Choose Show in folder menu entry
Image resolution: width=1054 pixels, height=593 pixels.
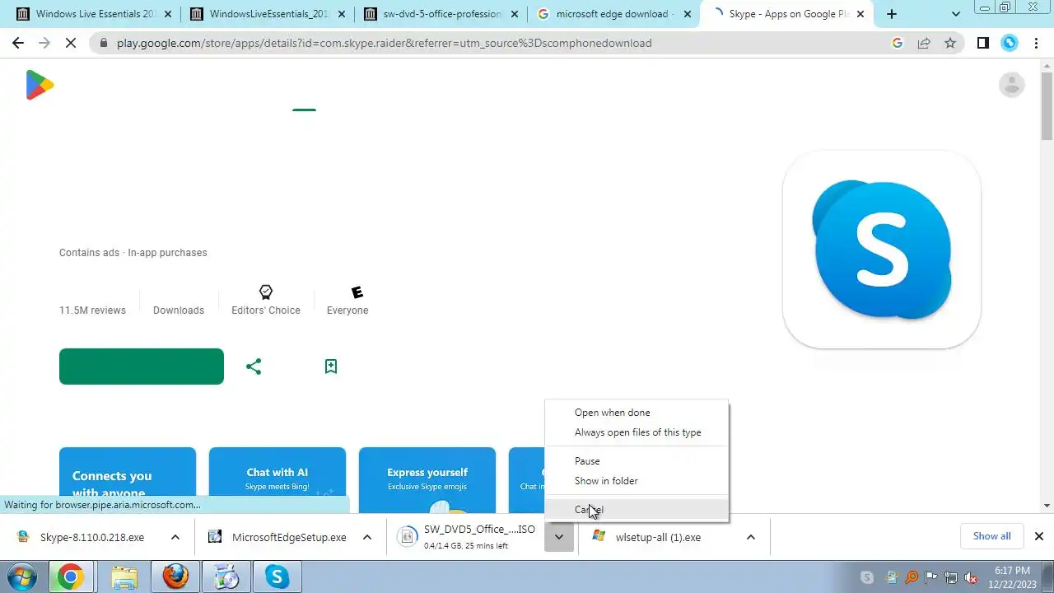tap(637, 481)
